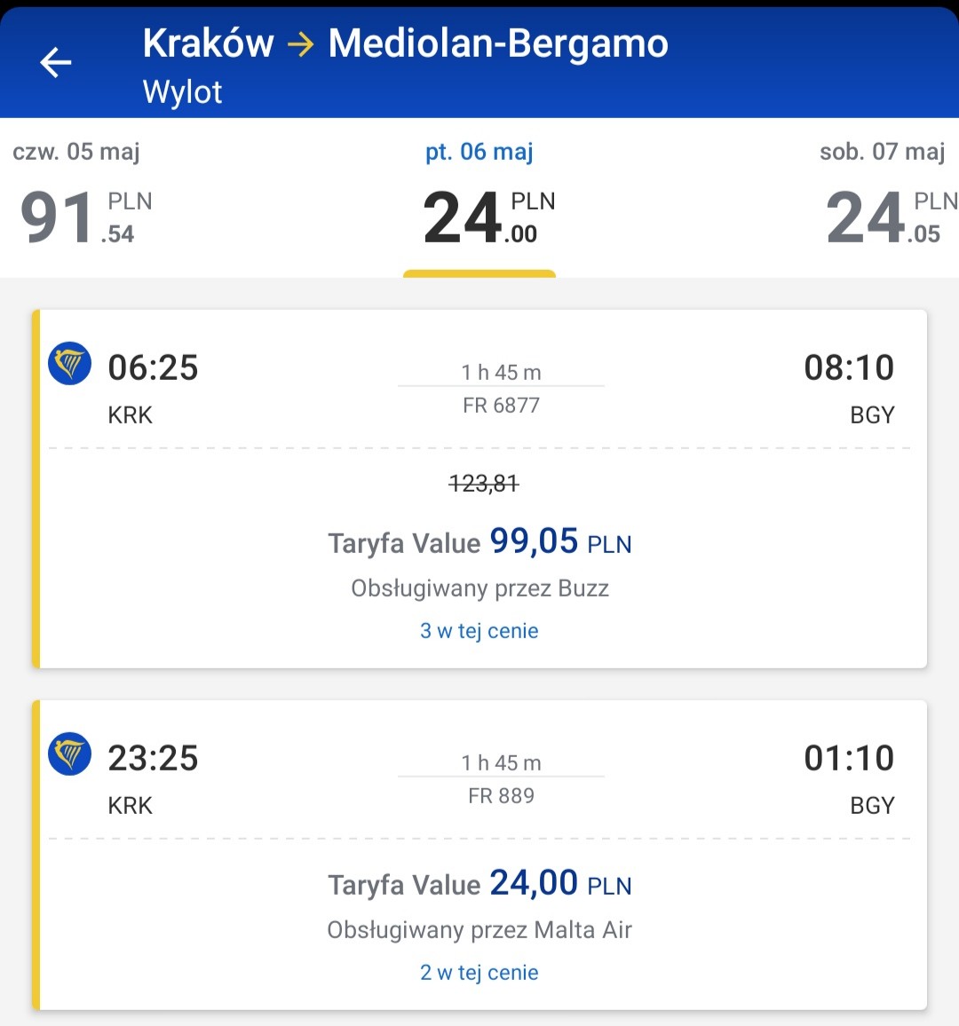
Task: Select the pt. 06 maj date tab
Action: (479, 196)
